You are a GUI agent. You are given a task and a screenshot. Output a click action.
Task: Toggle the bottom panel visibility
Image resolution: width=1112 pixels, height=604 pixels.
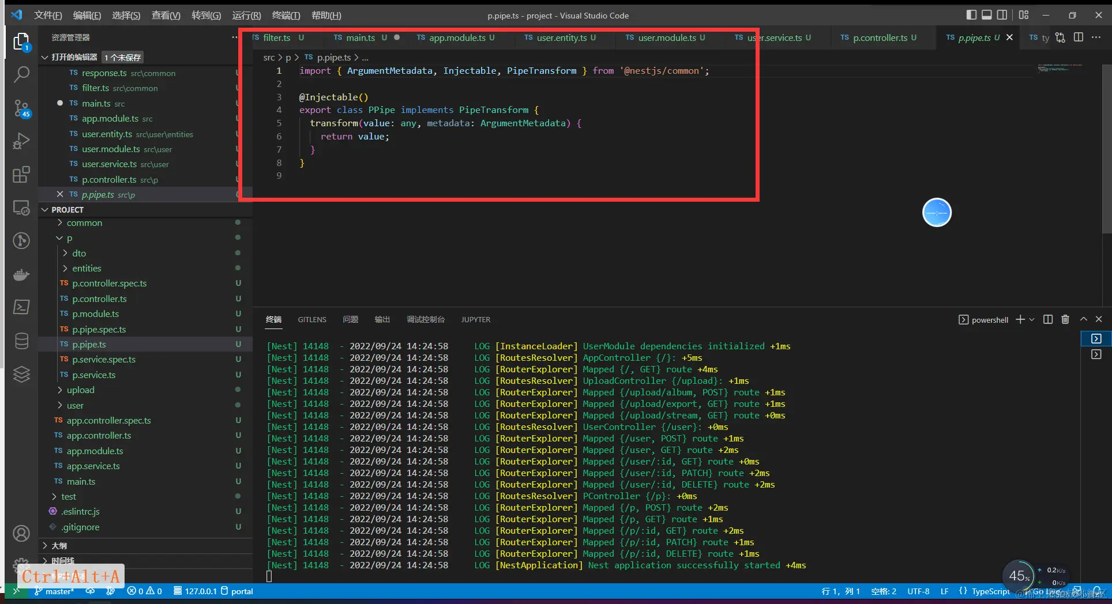[x=987, y=15]
